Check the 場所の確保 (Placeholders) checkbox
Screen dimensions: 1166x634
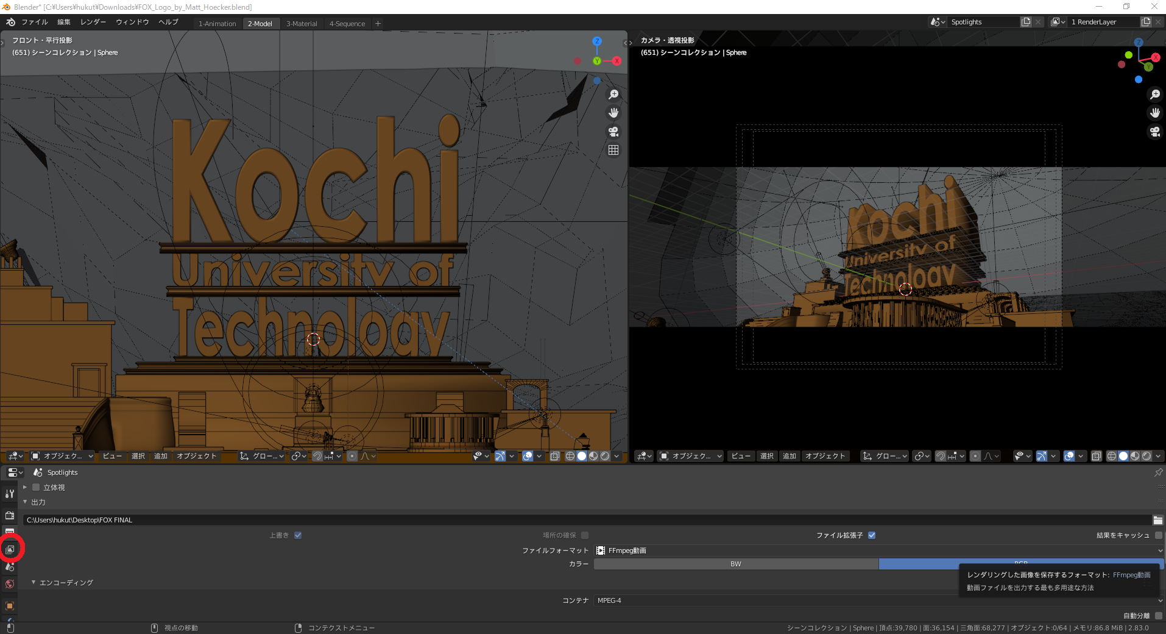585,535
